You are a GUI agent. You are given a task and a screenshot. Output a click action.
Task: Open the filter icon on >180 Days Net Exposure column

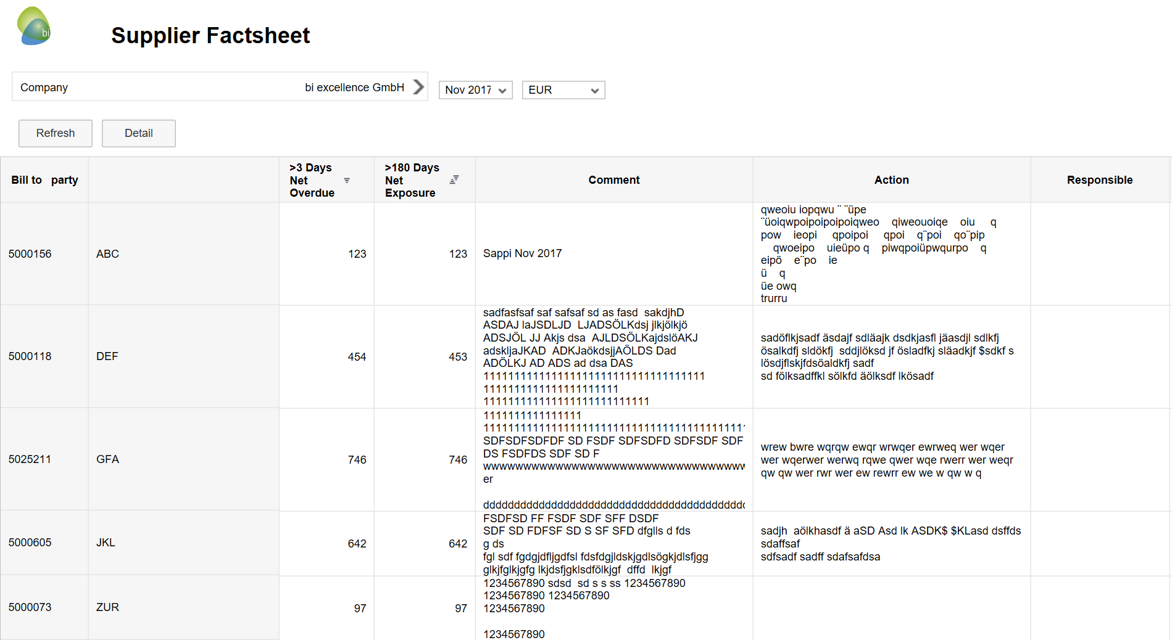455,179
